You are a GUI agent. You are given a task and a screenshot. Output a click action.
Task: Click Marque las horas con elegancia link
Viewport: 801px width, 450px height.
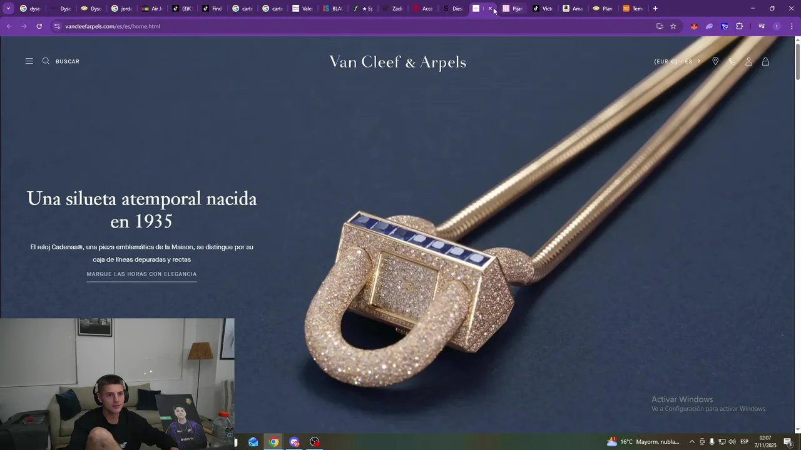(x=141, y=274)
